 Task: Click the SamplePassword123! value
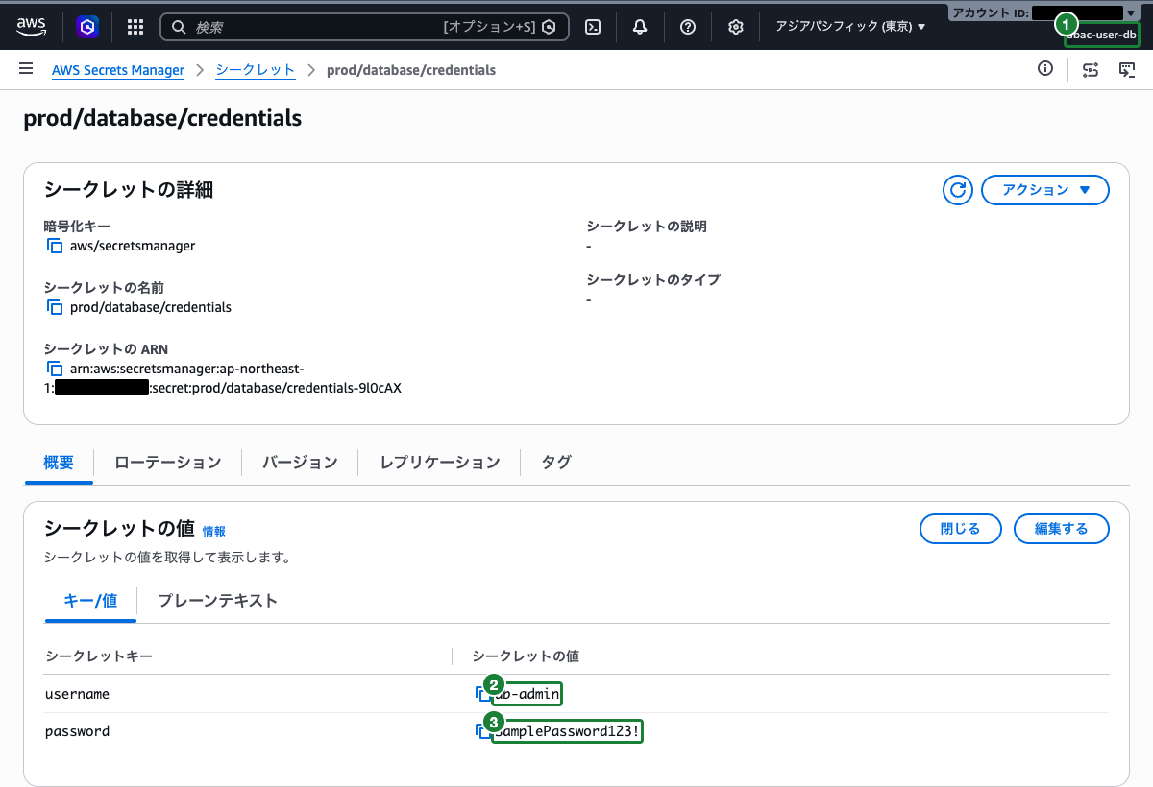pyautogui.click(x=567, y=731)
